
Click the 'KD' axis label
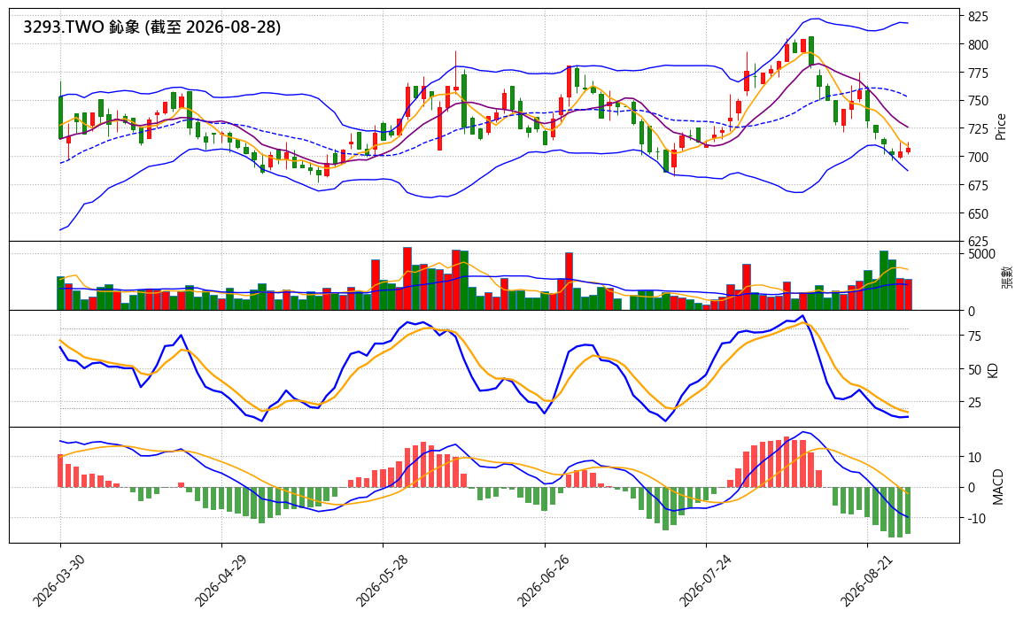pyautogui.click(x=994, y=369)
